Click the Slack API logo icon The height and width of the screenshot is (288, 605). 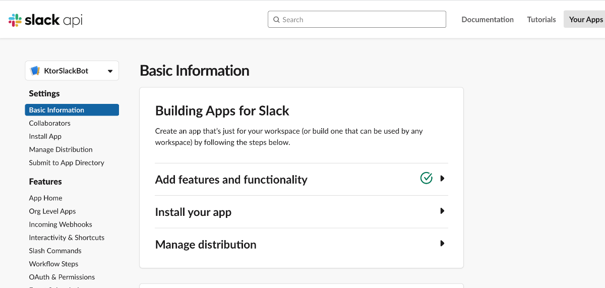[15, 20]
